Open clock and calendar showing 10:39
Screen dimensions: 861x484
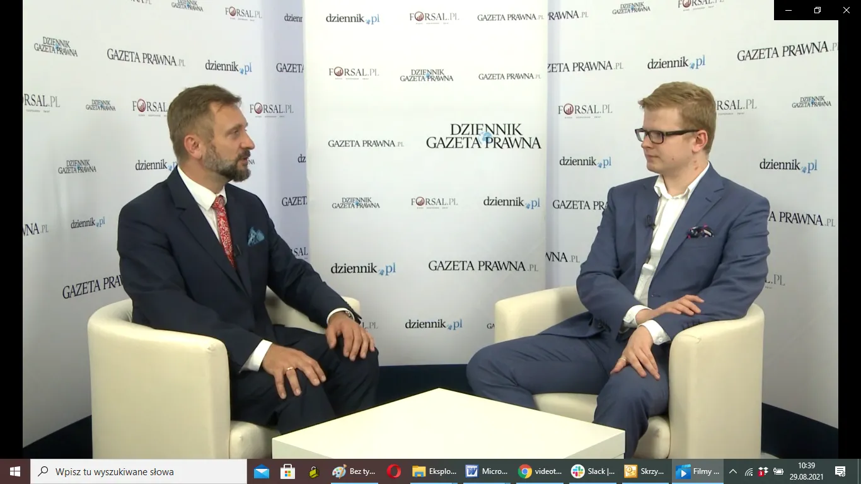click(x=806, y=471)
